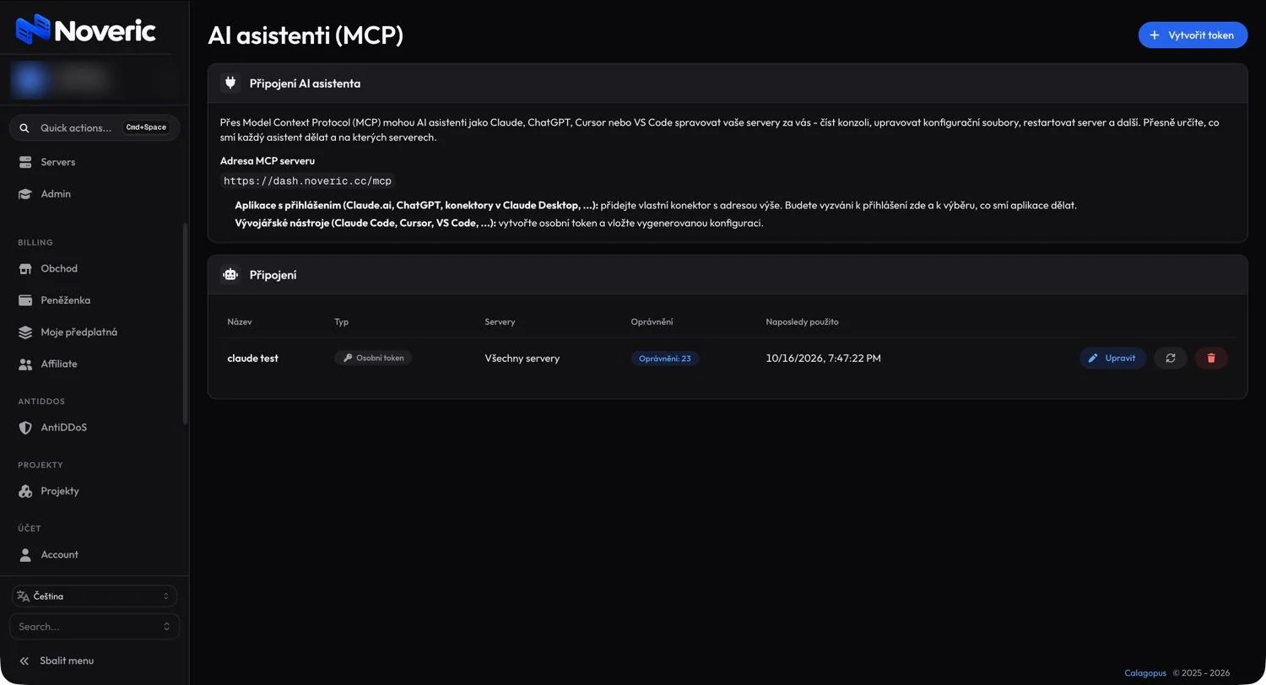This screenshot has width=1266, height=685.
Task: Click the Obchod store icon
Action: 25,268
